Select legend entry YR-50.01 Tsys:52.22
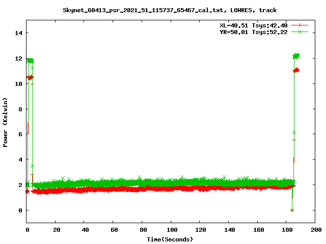Image resolution: width=326 pixels, height=244 pixels. click(x=254, y=32)
